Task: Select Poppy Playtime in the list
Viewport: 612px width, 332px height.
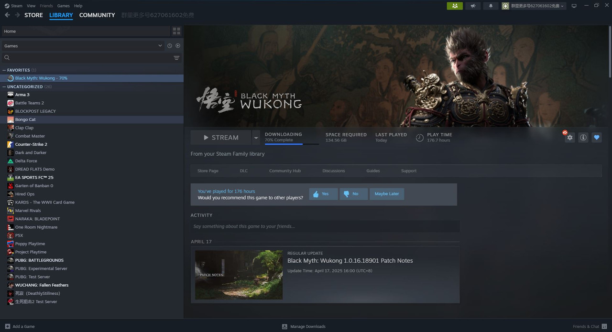Action: coord(92,244)
